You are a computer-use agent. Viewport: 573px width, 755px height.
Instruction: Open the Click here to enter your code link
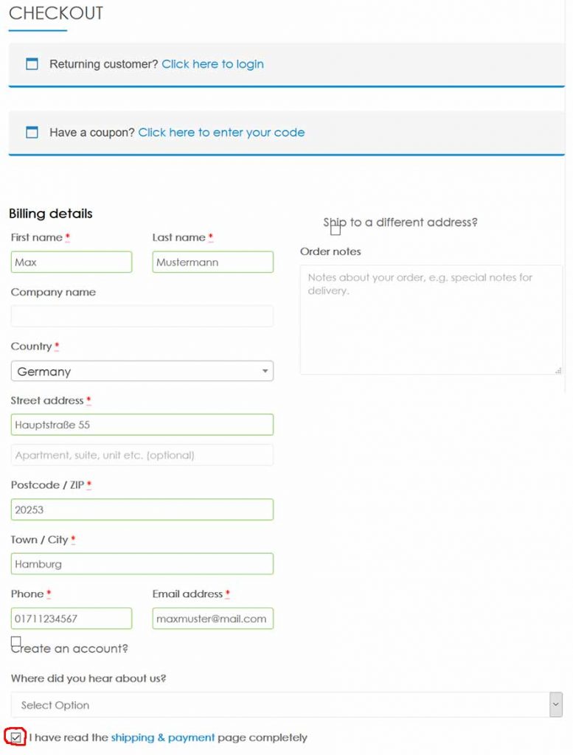click(x=221, y=133)
